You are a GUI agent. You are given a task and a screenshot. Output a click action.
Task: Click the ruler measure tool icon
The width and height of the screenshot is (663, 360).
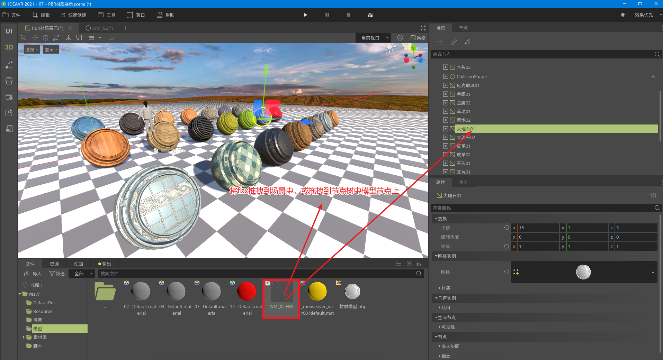tap(91, 38)
